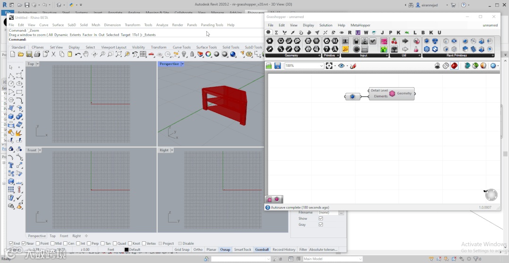The width and height of the screenshot is (509, 263).
Task: Click the Undo arrow icon in Rhino toolbar
Action: tap(78, 54)
